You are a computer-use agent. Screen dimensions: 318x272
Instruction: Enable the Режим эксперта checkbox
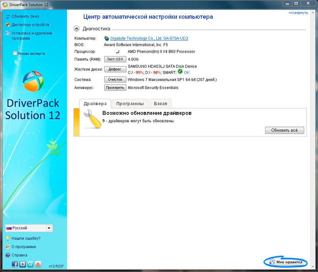click(15, 53)
